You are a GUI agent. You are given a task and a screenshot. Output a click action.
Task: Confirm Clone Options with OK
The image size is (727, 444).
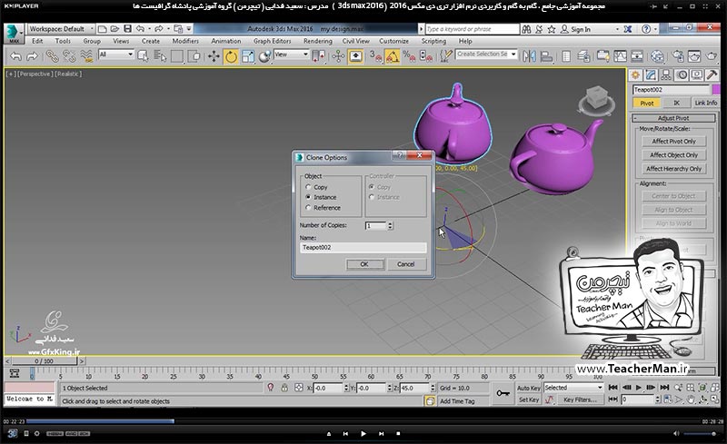coord(365,264)
